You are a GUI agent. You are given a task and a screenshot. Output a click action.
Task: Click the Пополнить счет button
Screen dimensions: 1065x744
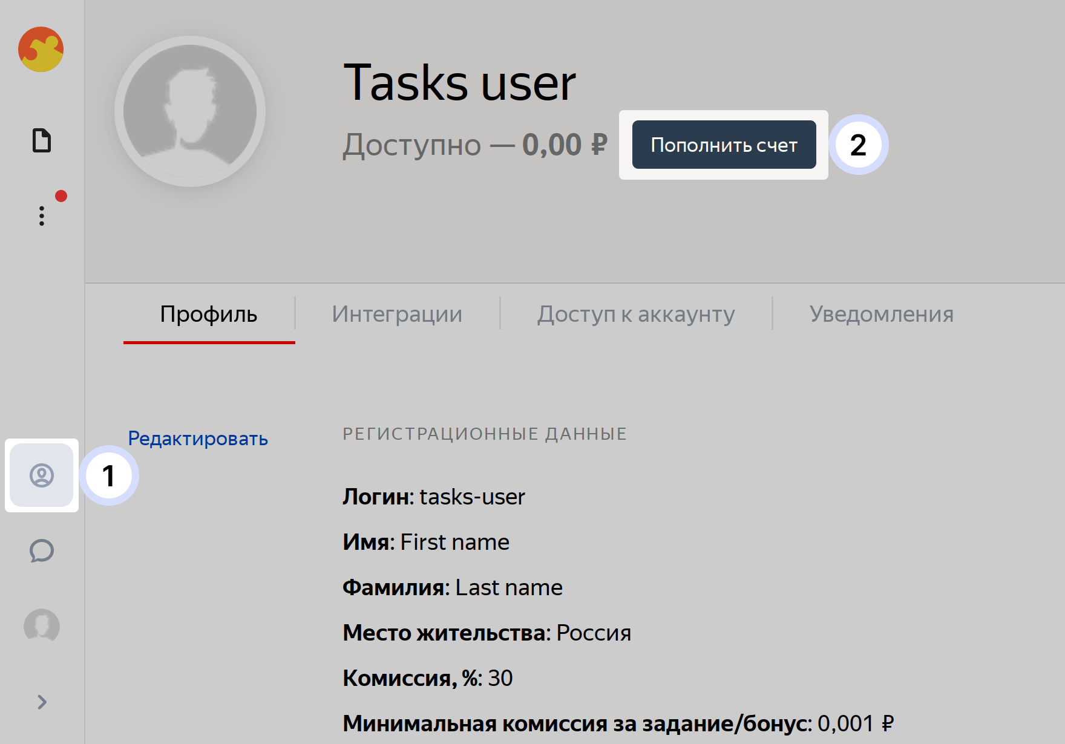724,145
